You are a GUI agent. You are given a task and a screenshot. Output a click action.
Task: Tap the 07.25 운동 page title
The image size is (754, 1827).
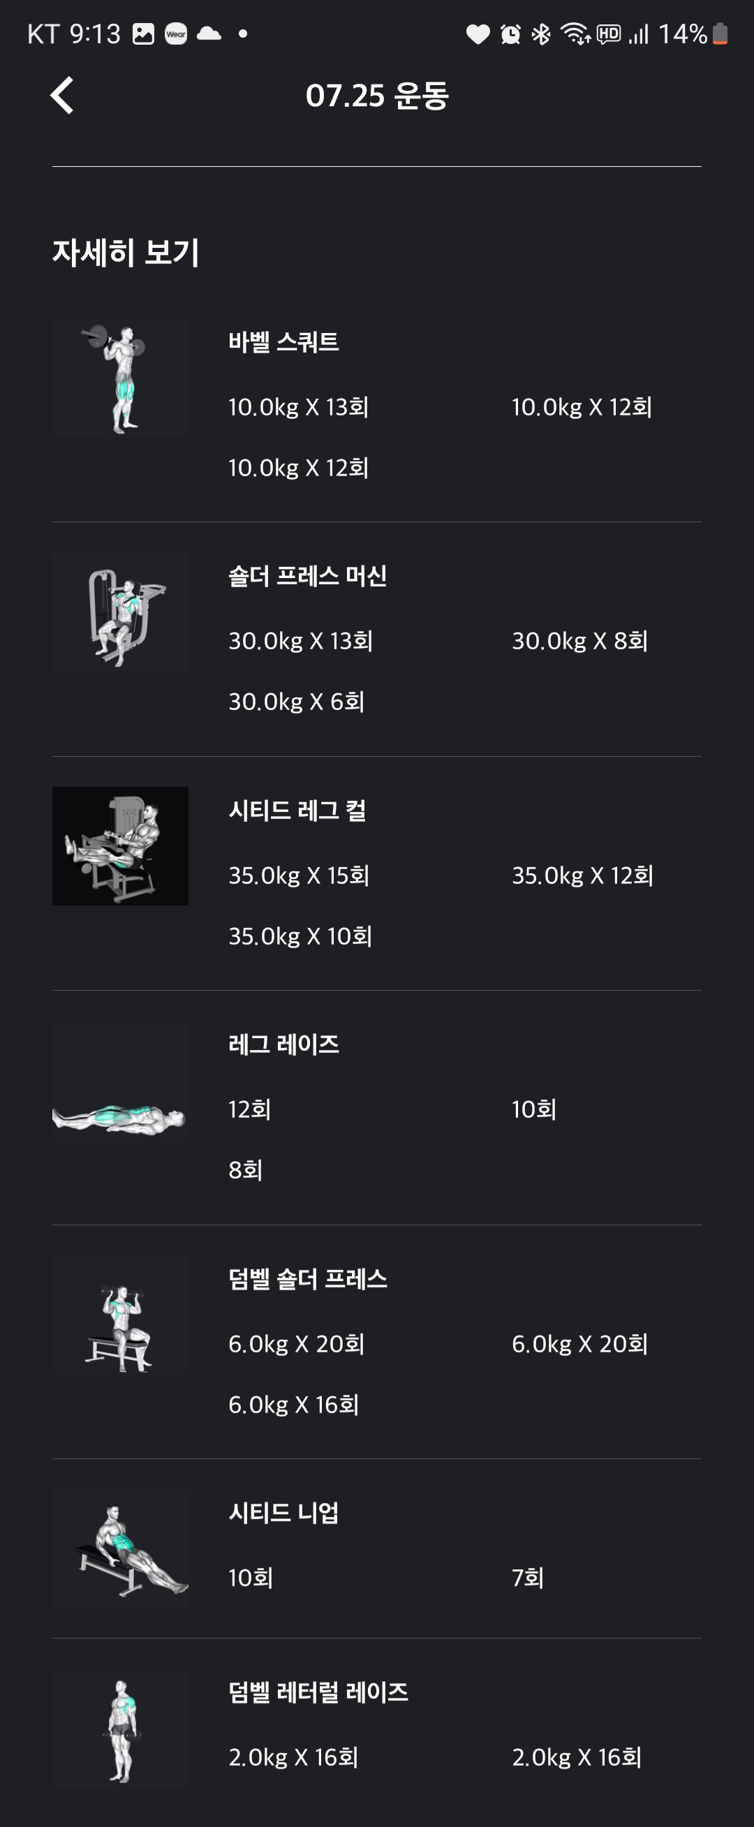tap(376, 96)
